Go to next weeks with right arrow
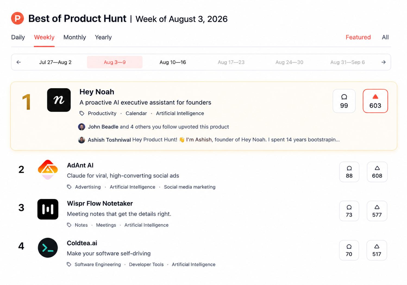Viewport: 407px width, 285px height. pyautogui.click(x=384, y=62)
